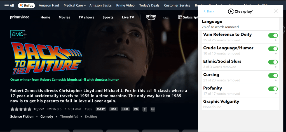286x132 pixels.
Task: Toggle off Vain Reference to Deity filter
Action: pyautogui.click(x=273, y=35)
